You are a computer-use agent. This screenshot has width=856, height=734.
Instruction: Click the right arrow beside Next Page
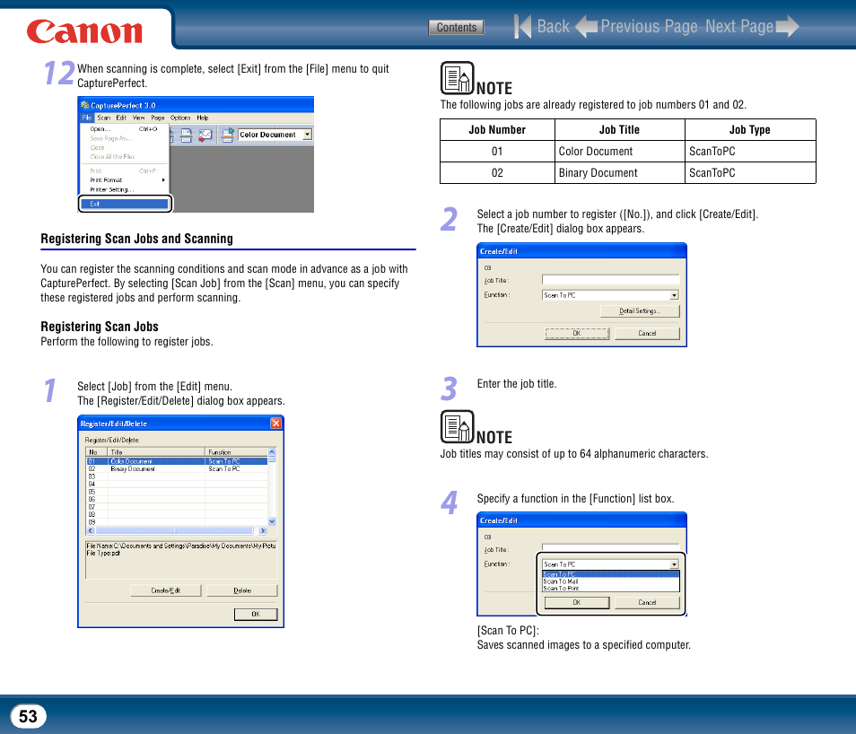787,26
